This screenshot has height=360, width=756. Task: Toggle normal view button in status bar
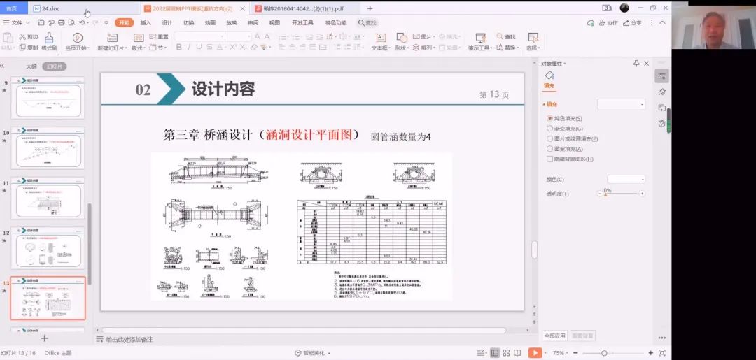tap(495, 353)
